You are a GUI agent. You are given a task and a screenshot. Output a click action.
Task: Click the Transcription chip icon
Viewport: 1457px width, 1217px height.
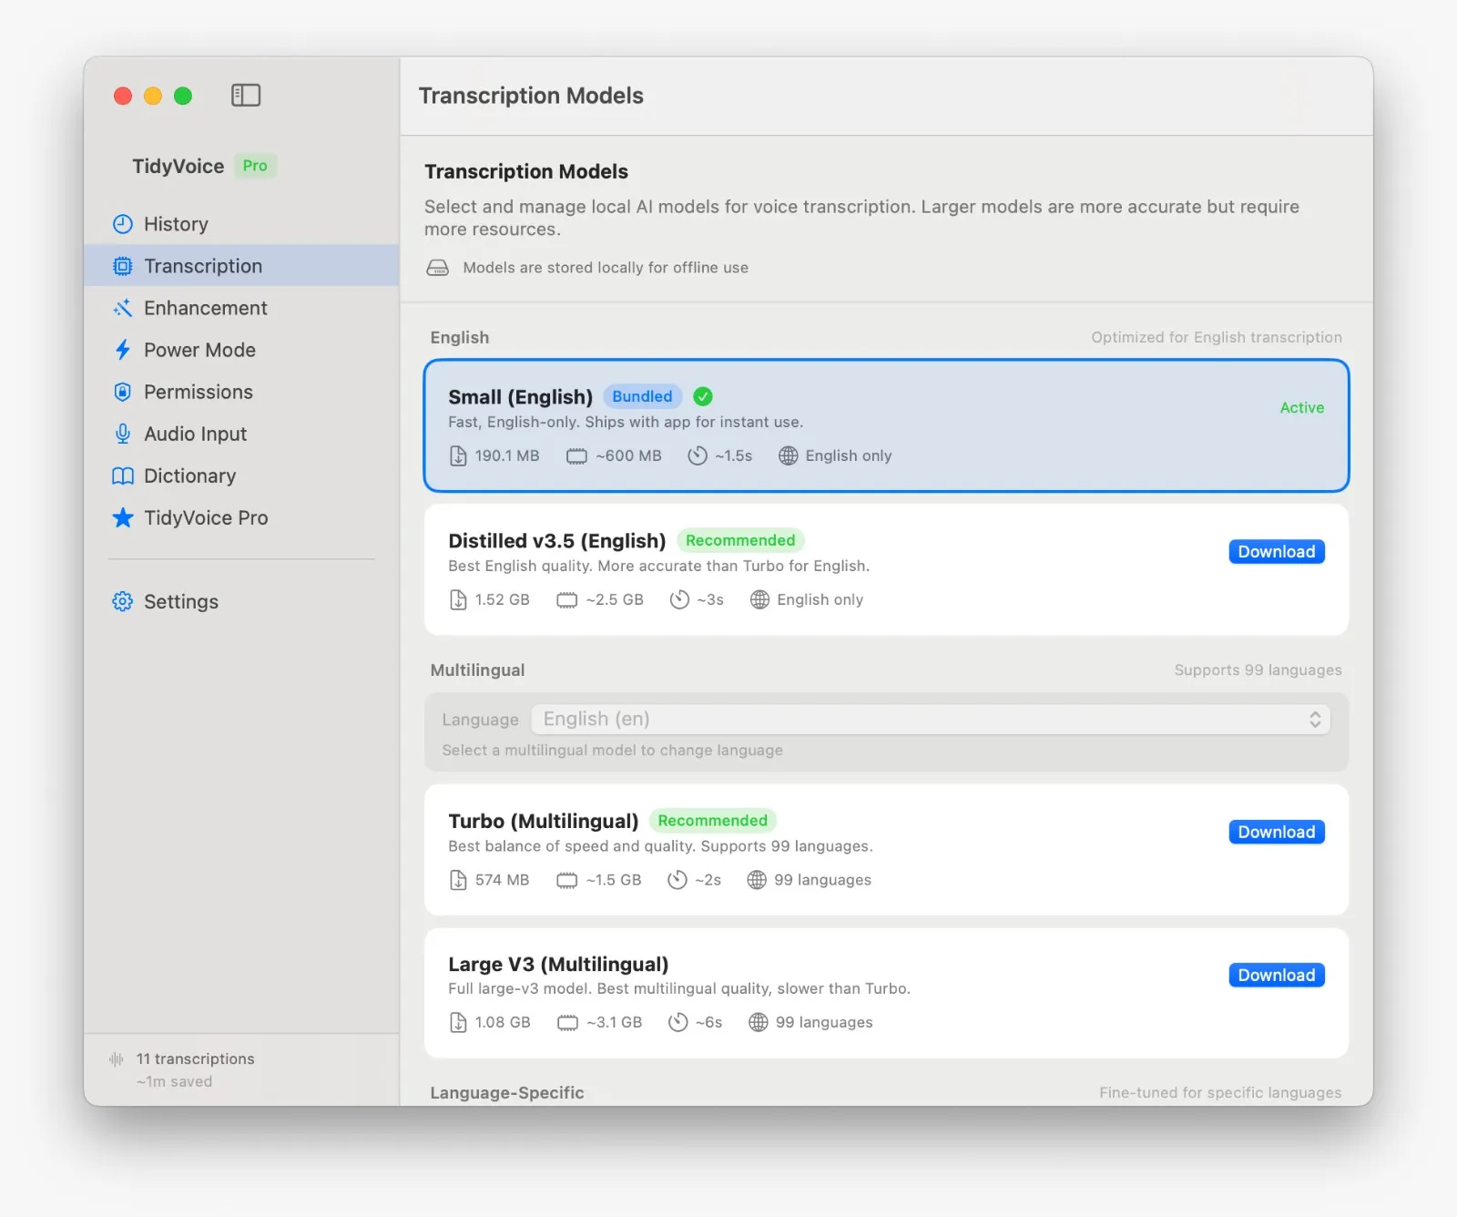(x=123, y=266)
